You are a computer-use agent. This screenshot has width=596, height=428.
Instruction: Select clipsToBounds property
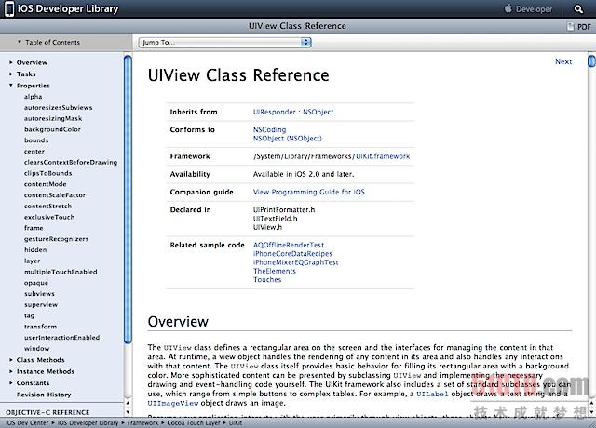pyautogui.click(x=47, y=173)
